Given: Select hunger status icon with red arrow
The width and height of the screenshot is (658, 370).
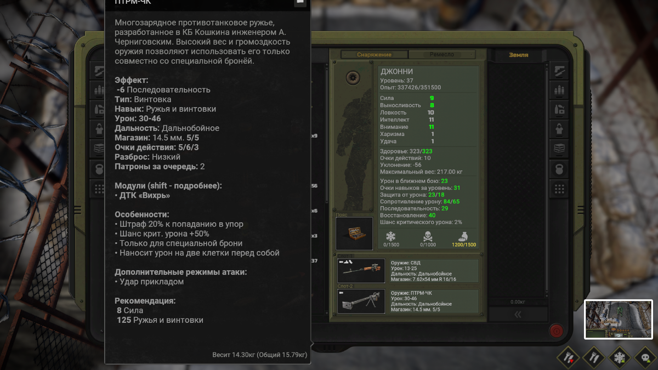Looking at the screenshot, I should pyautogui.click(x=568, y=357).
